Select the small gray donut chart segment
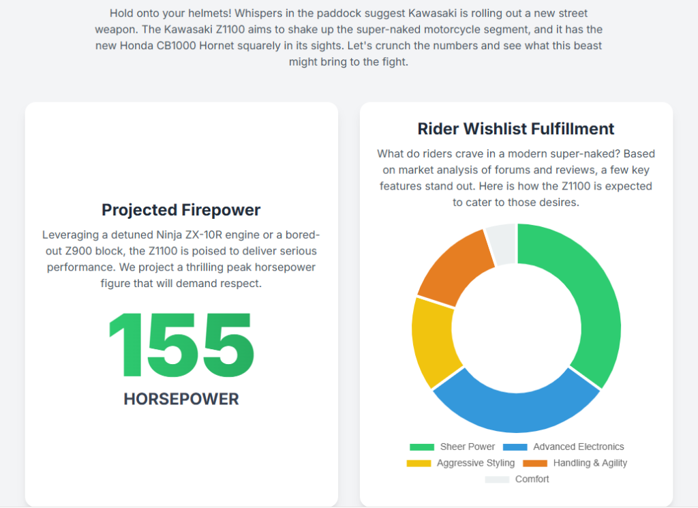Image resolution: width=698 pixels, height=508 pixels. tap(503, 243)
